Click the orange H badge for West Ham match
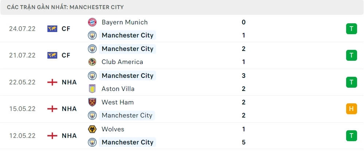This screenshot has height=151, width=364. (x=351, y=109)
